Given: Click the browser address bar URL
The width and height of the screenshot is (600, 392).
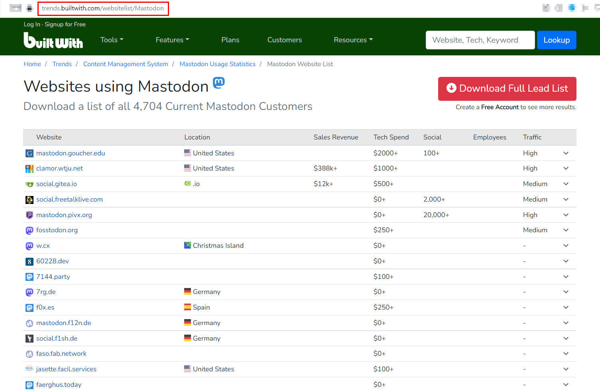Looking at the screenshot, I should tap(103, 8).
